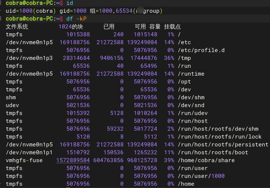Viewport: 270px width, 188px height.
Task: Select the 1024的块 column header
Action: pyautogui.click(x=71, y=27)
